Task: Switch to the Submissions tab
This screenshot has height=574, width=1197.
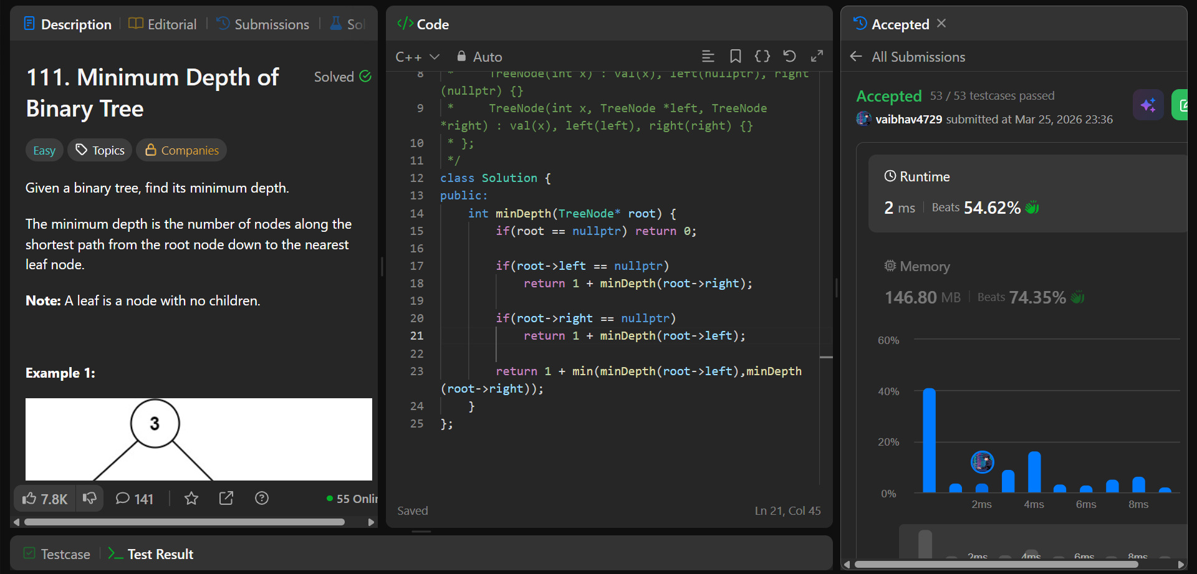Action: (x=262, y=24)
